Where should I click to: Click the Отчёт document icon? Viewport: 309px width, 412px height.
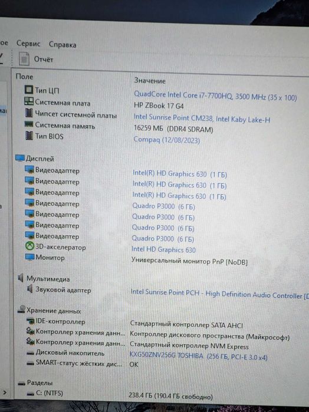coord(24,58)
